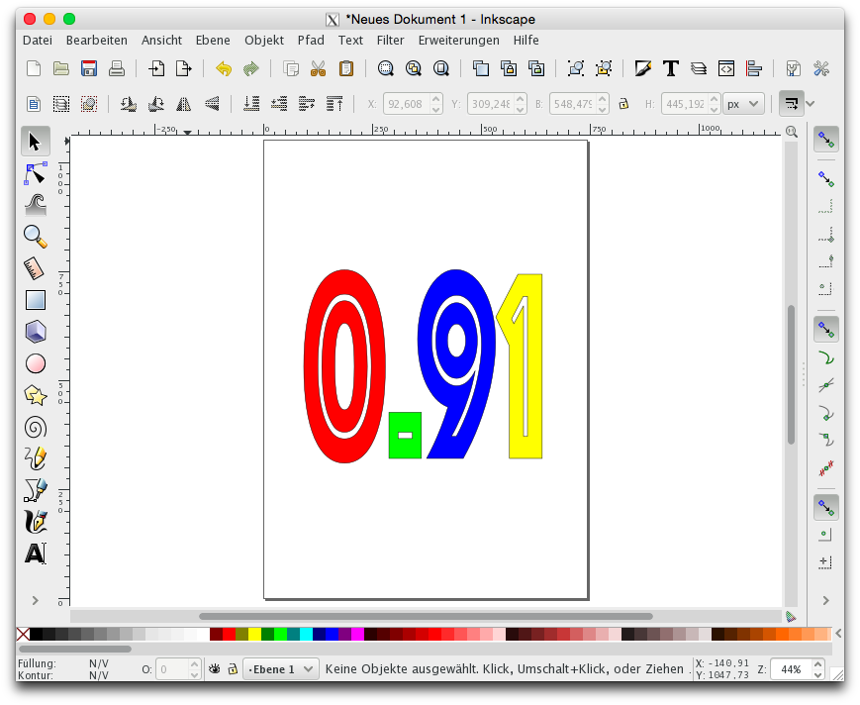Select the Zoom magnifier tool
The width and height of the screenshot is (860, 705).
coord(36,237)
